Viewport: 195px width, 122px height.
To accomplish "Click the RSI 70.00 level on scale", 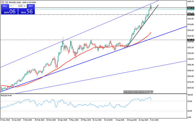I will click(190, 101).
